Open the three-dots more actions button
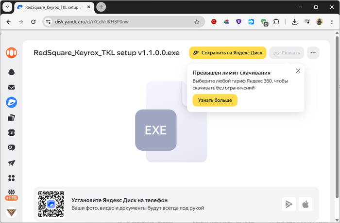Image resolution: width=340 pixels, height=223 pixels. pos(313,53)
